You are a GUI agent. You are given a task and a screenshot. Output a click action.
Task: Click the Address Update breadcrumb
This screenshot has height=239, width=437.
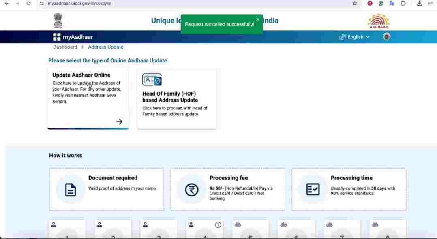click(x=106, y=47)
